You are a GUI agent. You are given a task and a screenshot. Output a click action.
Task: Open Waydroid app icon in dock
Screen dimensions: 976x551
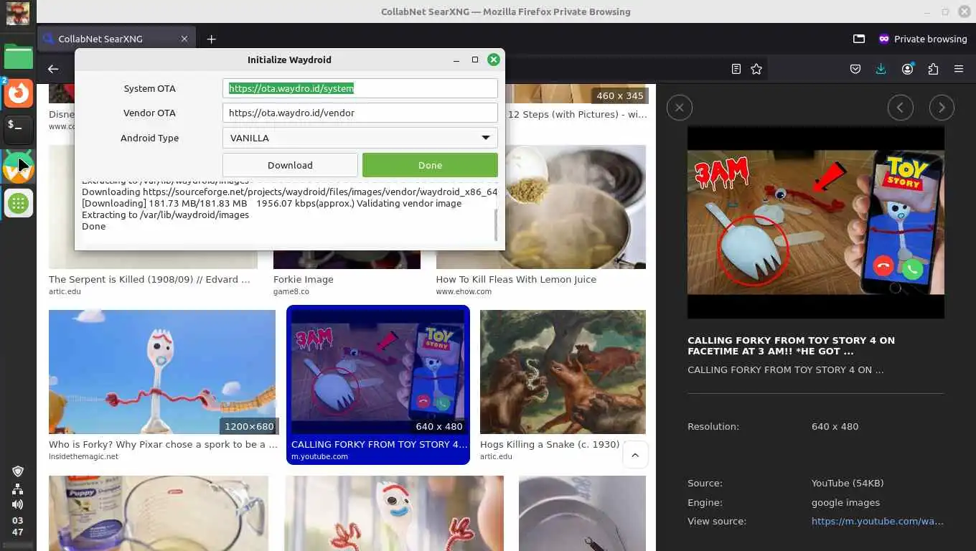coord(19,166)
